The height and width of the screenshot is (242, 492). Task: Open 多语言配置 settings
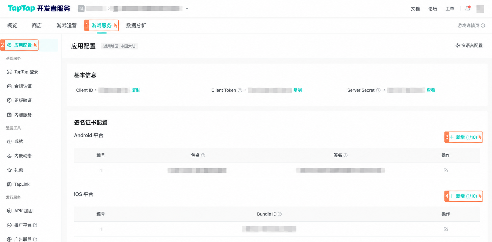tap(469, 46)
